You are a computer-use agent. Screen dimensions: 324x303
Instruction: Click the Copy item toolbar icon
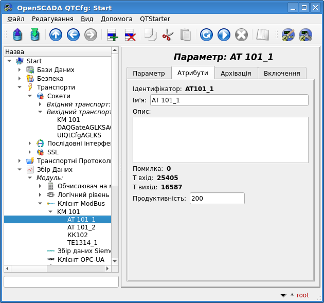click(150, 34)
